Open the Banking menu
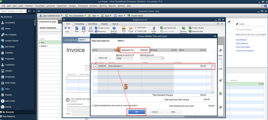Viewport: 268px width, 120px height. pyautogui.click(x=103, y=6)
